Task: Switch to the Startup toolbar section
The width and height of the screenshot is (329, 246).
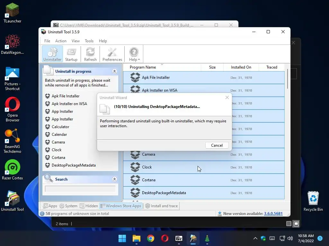Action: [71, 54]
